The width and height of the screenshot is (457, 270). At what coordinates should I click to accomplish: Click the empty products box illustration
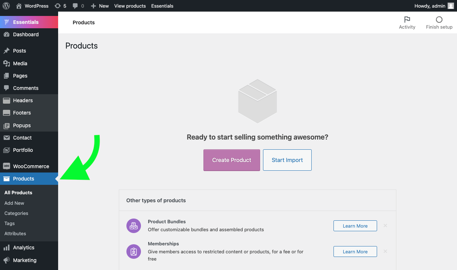(258, 101)
